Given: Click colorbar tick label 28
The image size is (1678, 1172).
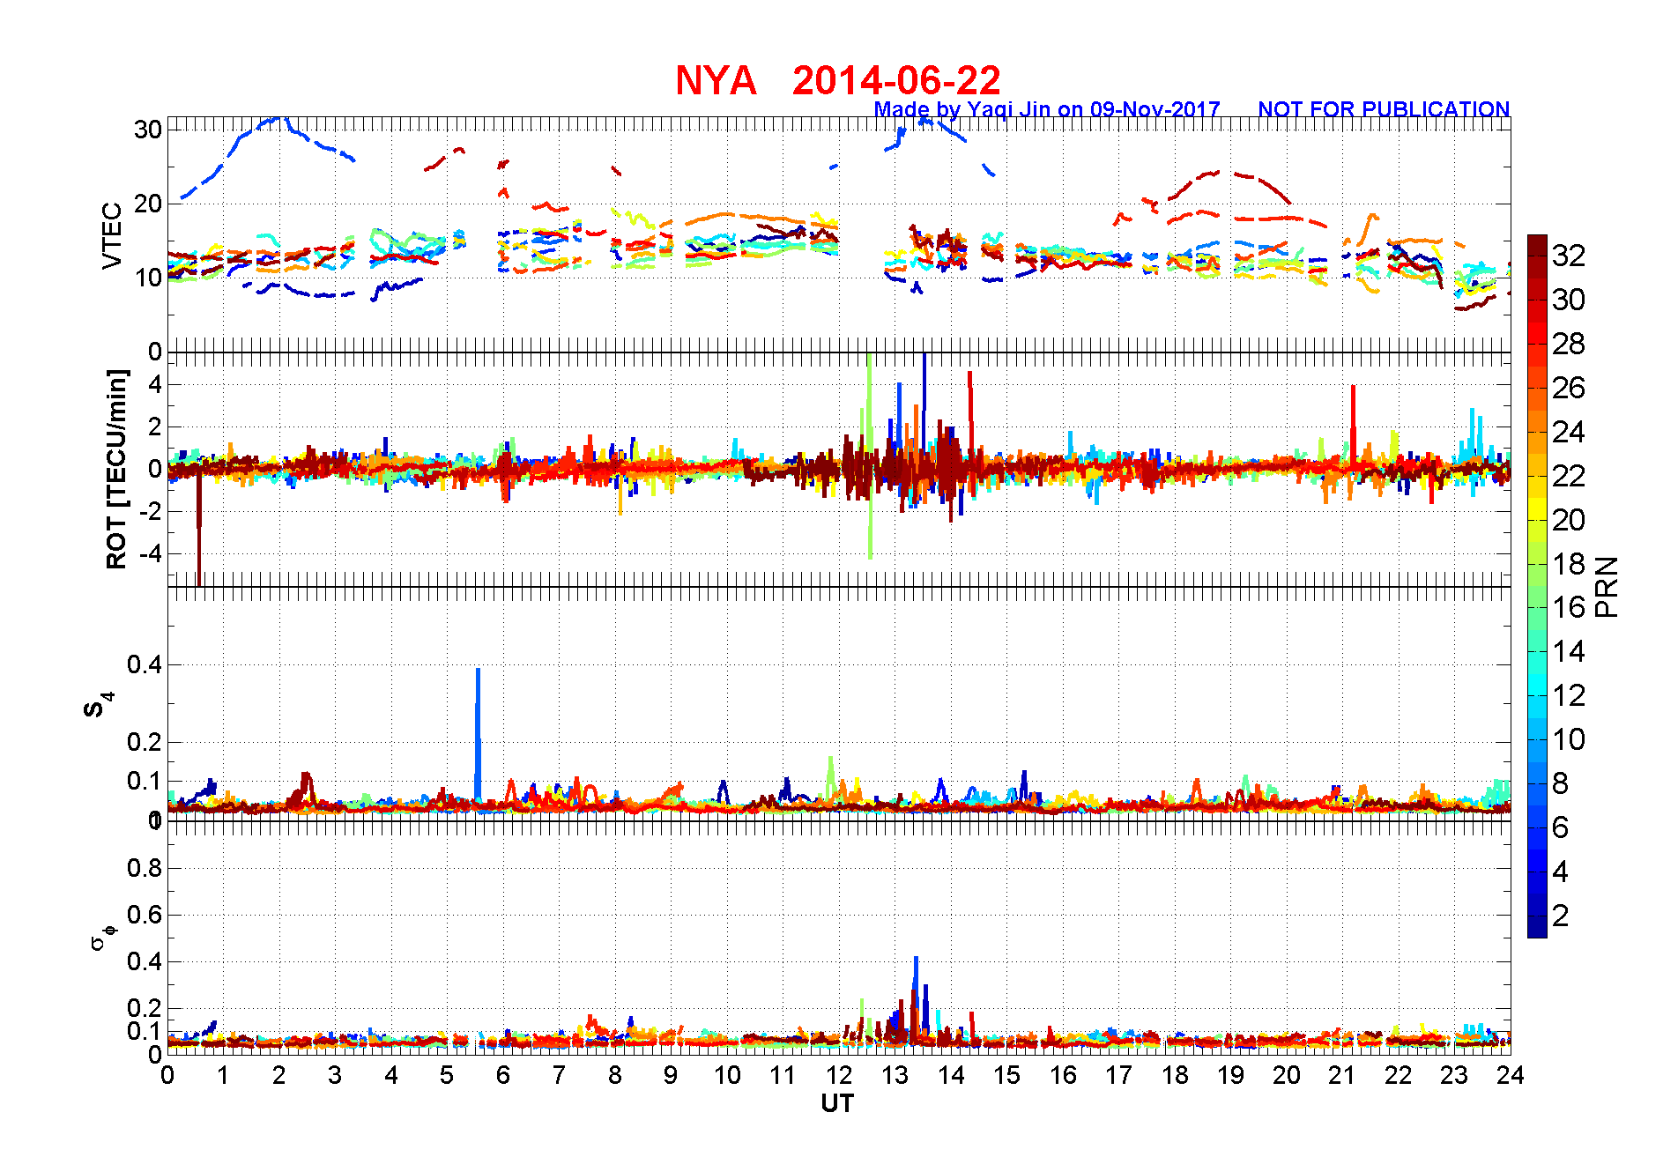Looking at the screenshot, I should [1569, 344].
